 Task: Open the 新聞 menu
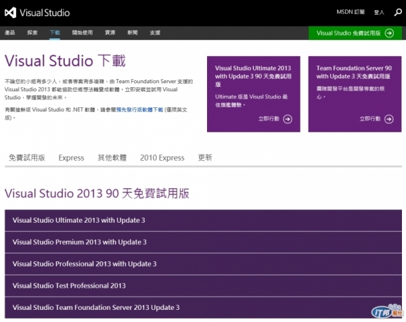[x=133, y=32]
